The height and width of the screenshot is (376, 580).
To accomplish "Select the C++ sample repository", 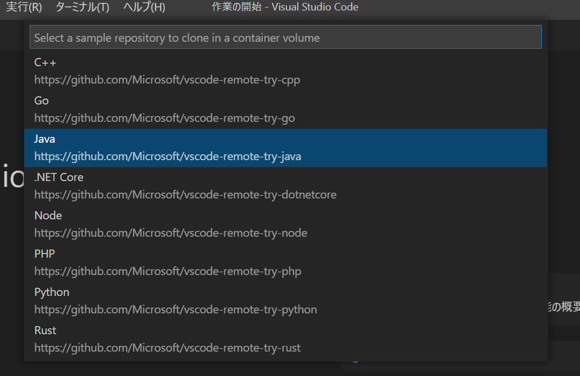I will [285, 71].
